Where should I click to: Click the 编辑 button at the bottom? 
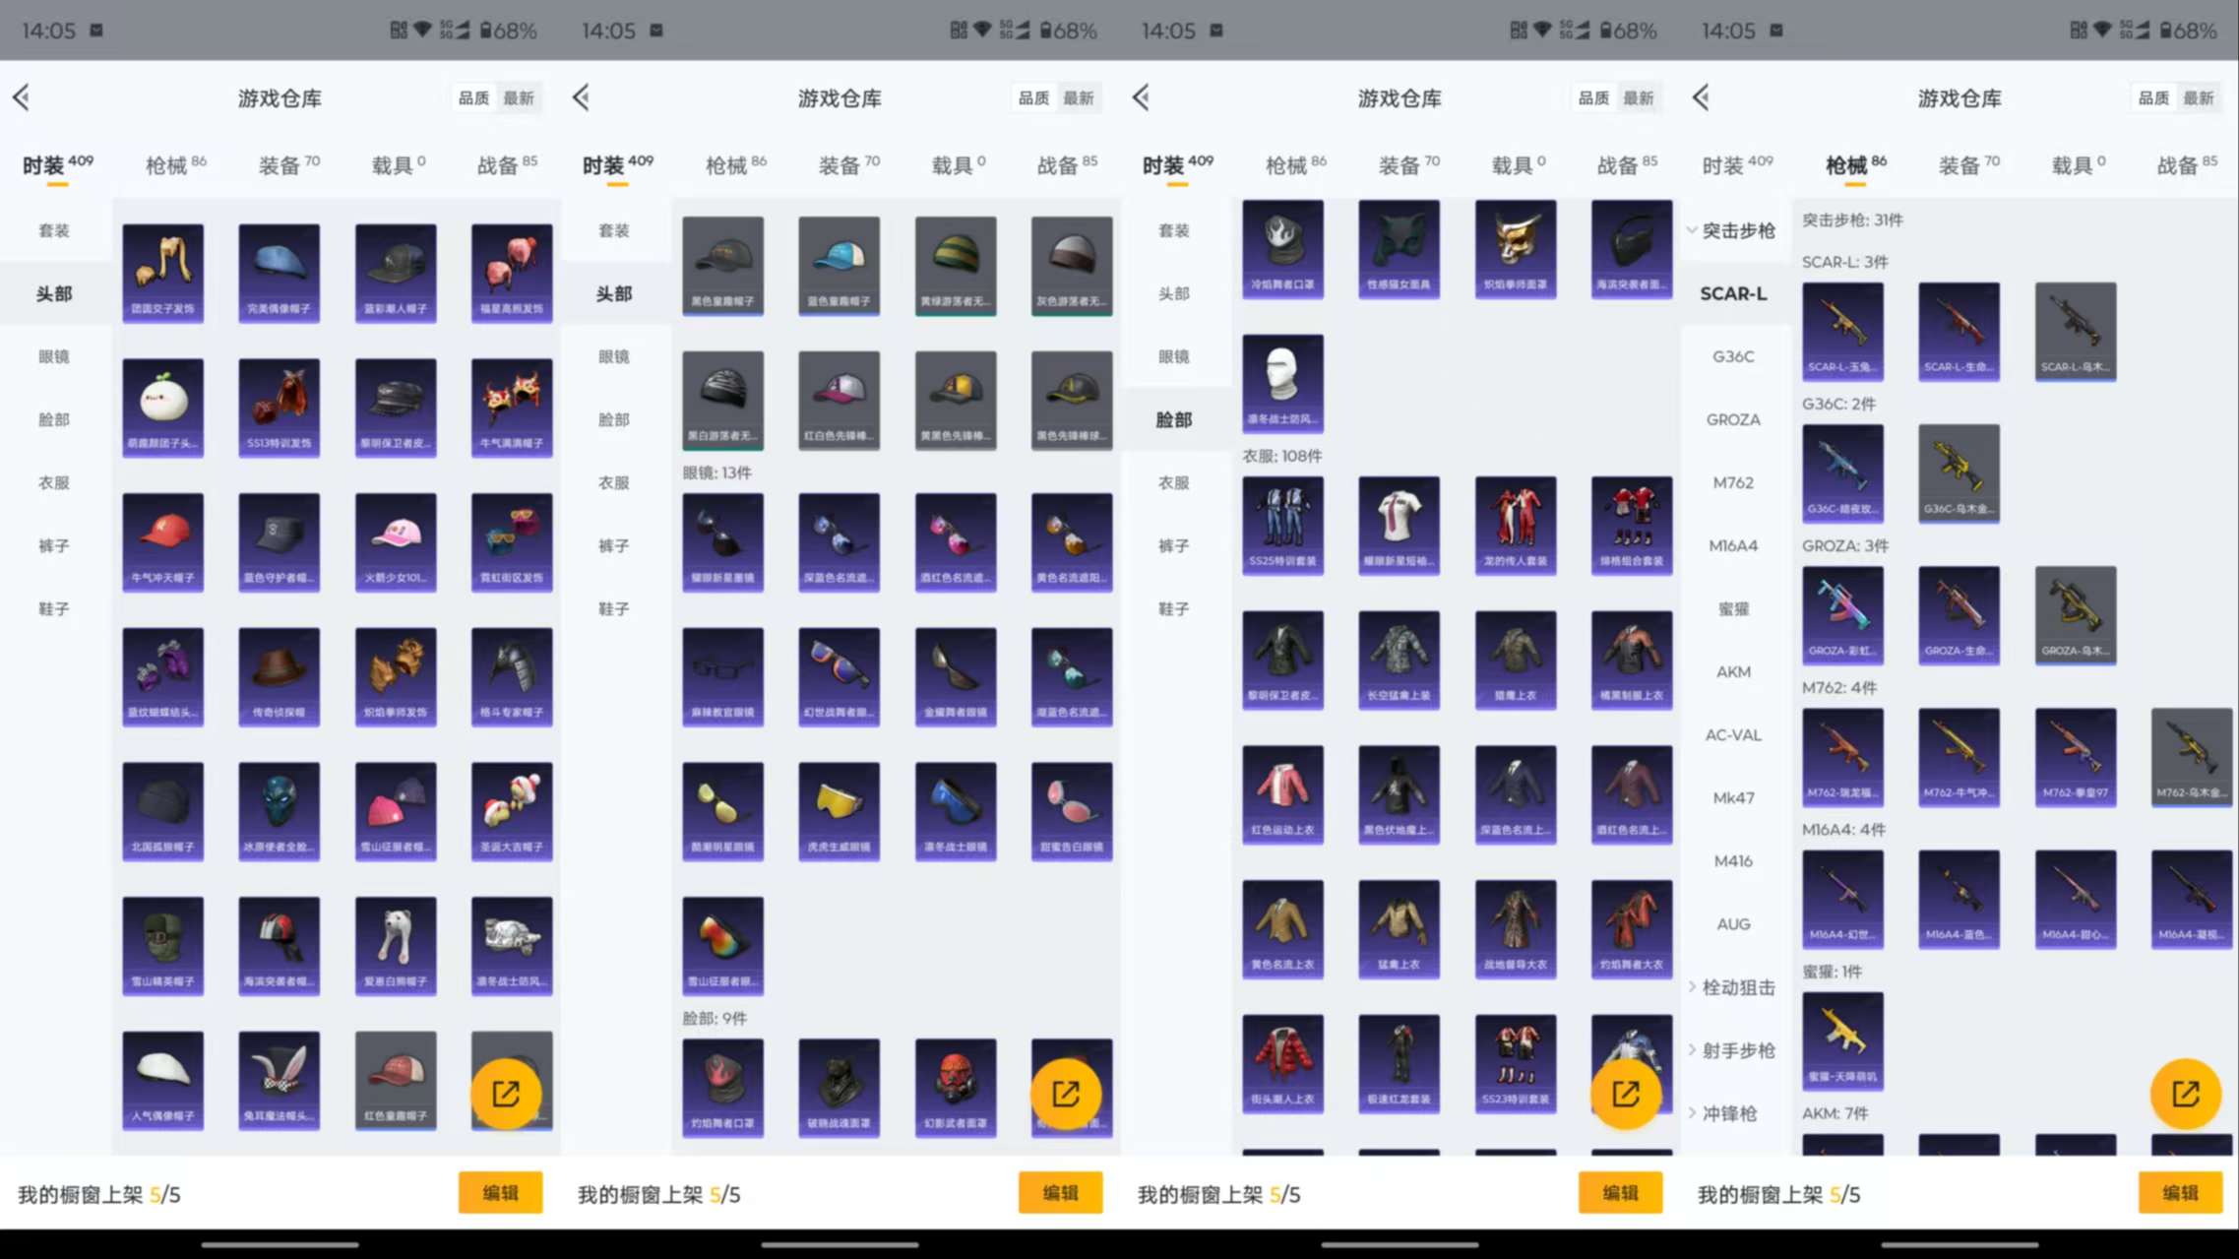point(501,1192)
